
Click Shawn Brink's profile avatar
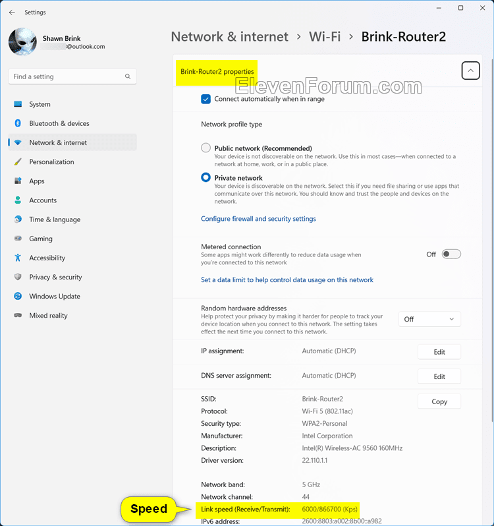(x=22, y=42)
